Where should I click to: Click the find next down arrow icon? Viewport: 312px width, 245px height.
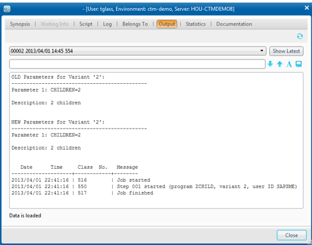pyautogui.click(x=270, y=64)
